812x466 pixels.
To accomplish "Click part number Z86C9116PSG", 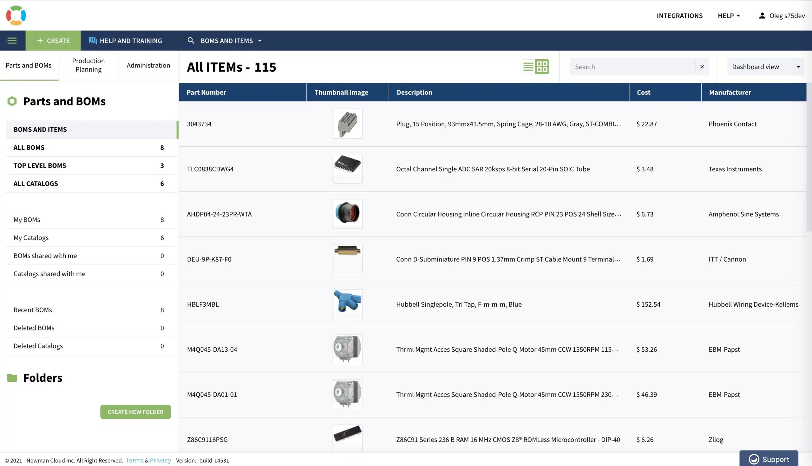I will 207,440.
